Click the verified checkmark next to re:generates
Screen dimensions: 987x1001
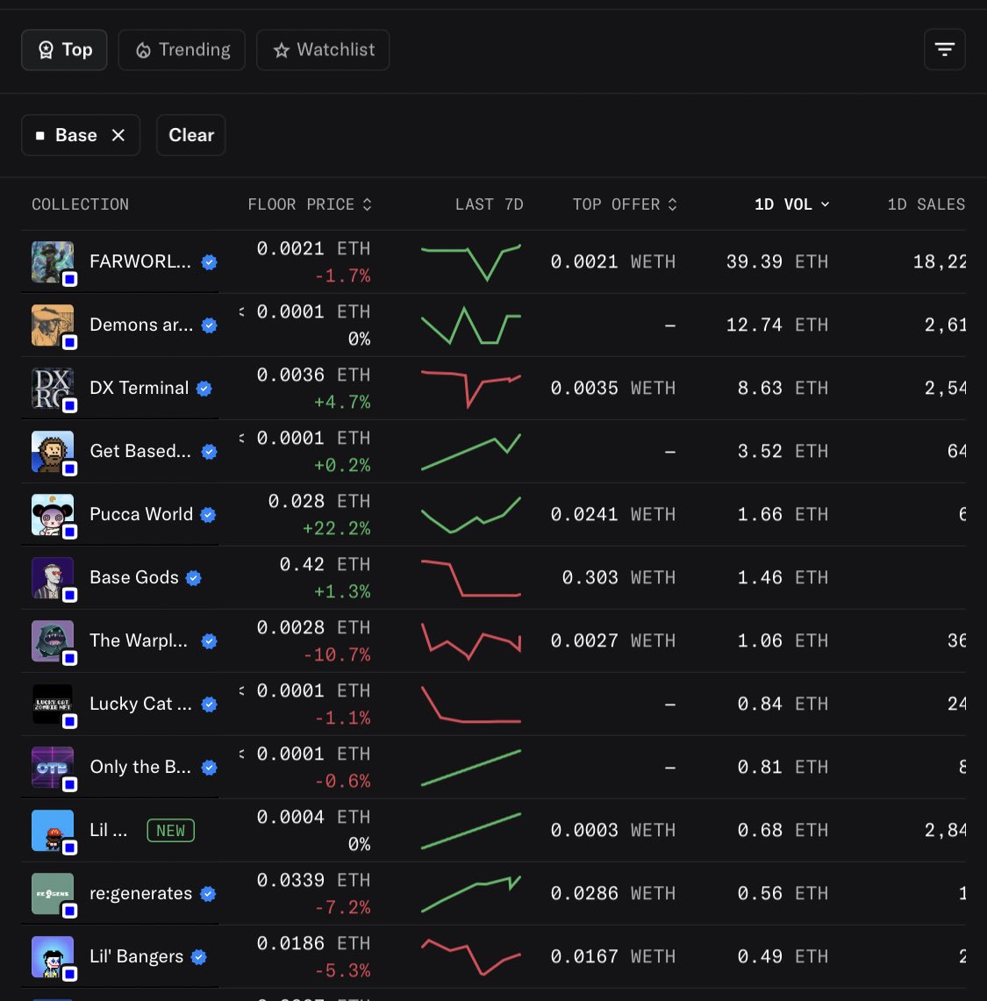point(208,893)
